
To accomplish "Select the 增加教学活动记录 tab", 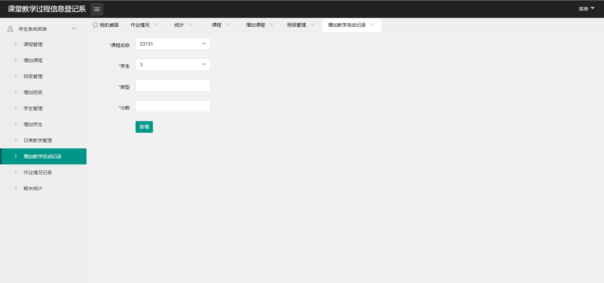I will point(347,25).
